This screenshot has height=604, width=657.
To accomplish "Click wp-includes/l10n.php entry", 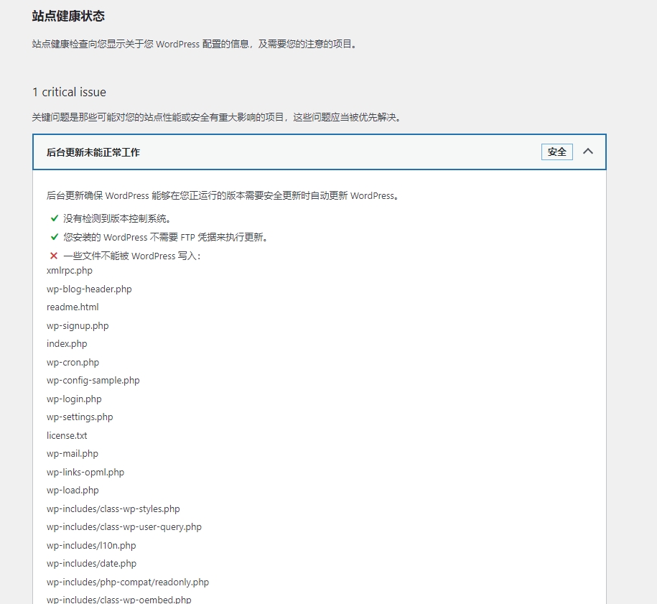I will click(x=91, y=545).
